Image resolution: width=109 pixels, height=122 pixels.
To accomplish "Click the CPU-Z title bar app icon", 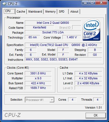I will pyautogui.click(x=4, y=4).
